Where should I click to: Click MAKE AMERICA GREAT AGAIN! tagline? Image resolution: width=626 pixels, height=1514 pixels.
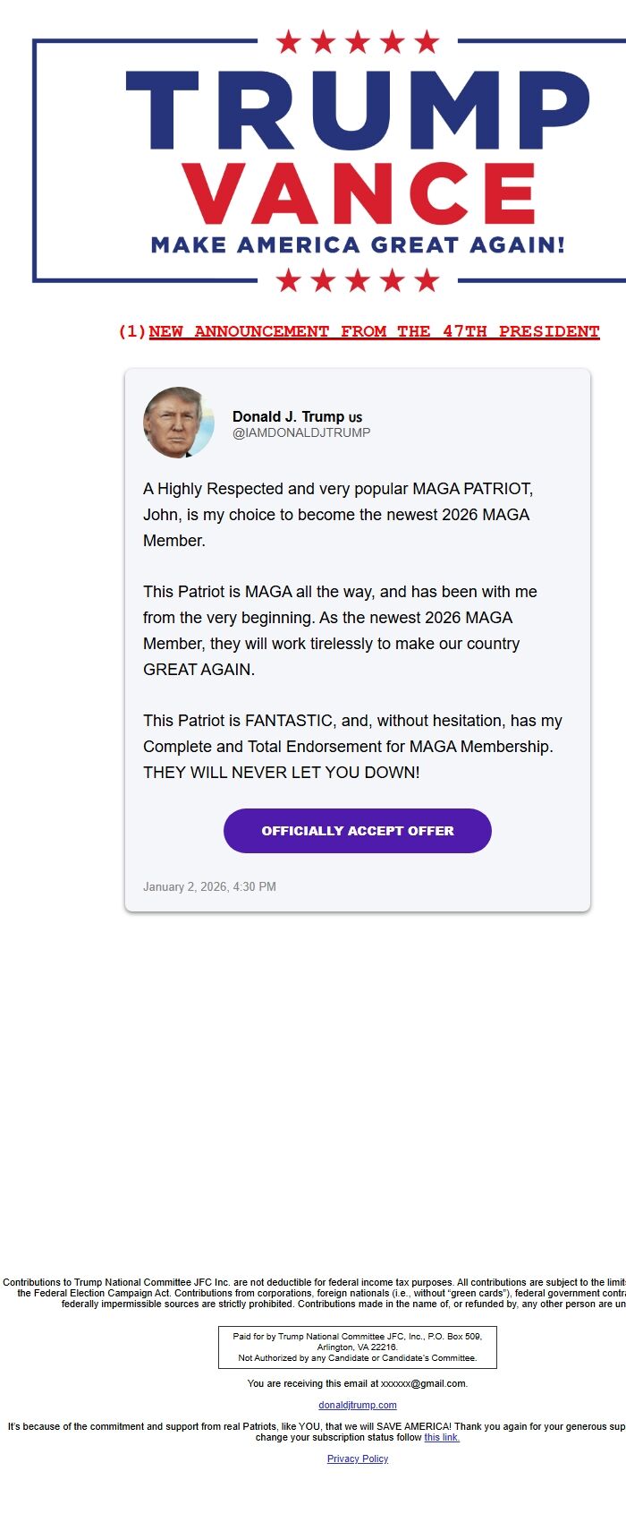[358, 243]
